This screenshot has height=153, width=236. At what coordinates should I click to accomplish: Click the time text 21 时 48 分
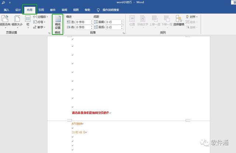tap(79, 132)
